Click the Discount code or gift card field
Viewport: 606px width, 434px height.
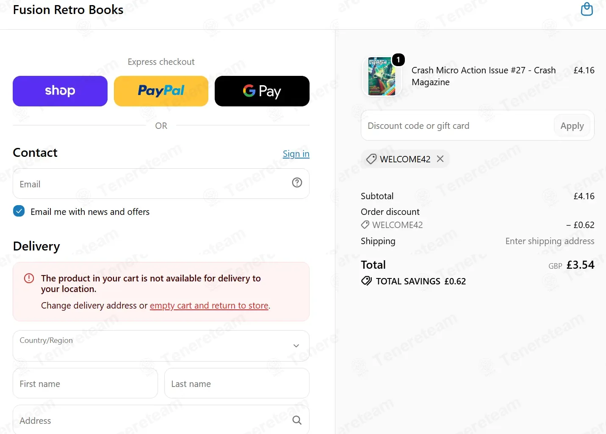pos(457,125)
